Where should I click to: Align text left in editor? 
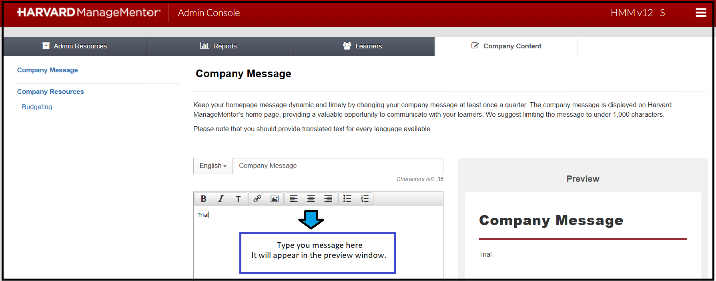(x=294, y=199)
